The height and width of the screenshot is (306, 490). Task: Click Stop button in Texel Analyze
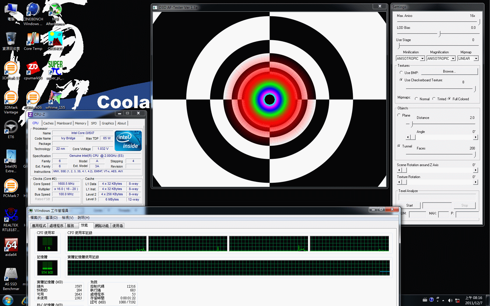465,205
